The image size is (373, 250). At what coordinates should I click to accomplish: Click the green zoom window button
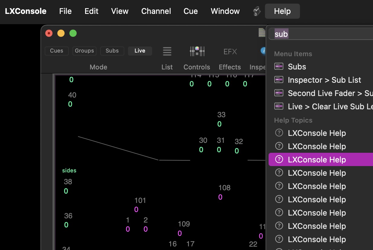73,33
